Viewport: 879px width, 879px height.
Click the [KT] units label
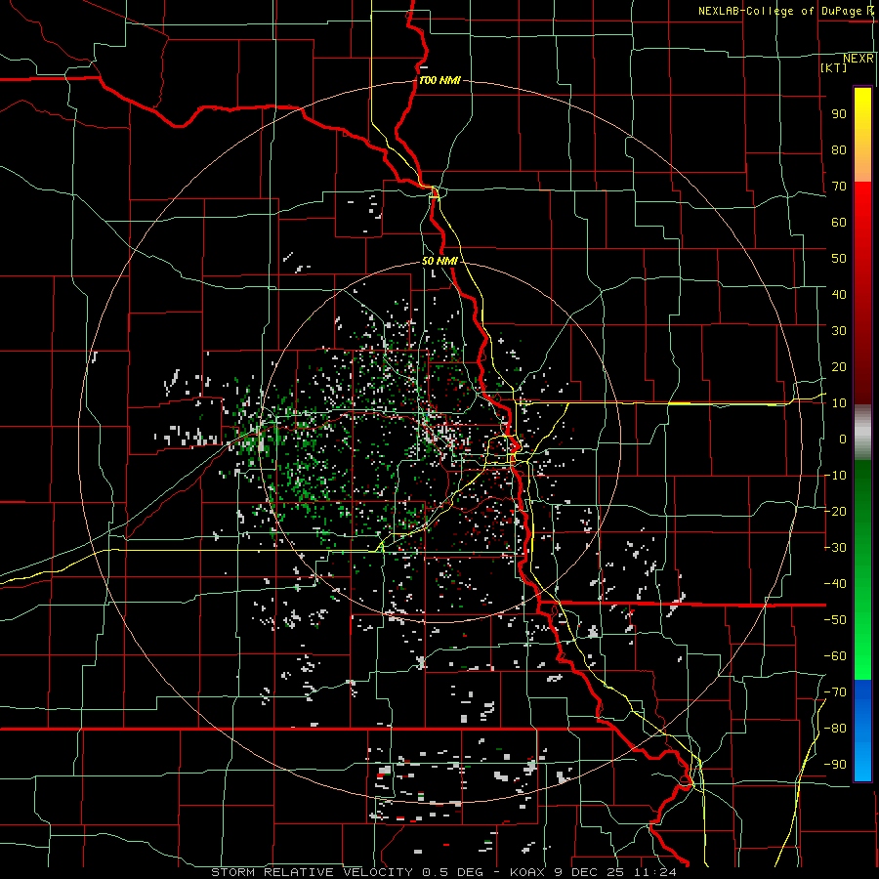(834, 67)
